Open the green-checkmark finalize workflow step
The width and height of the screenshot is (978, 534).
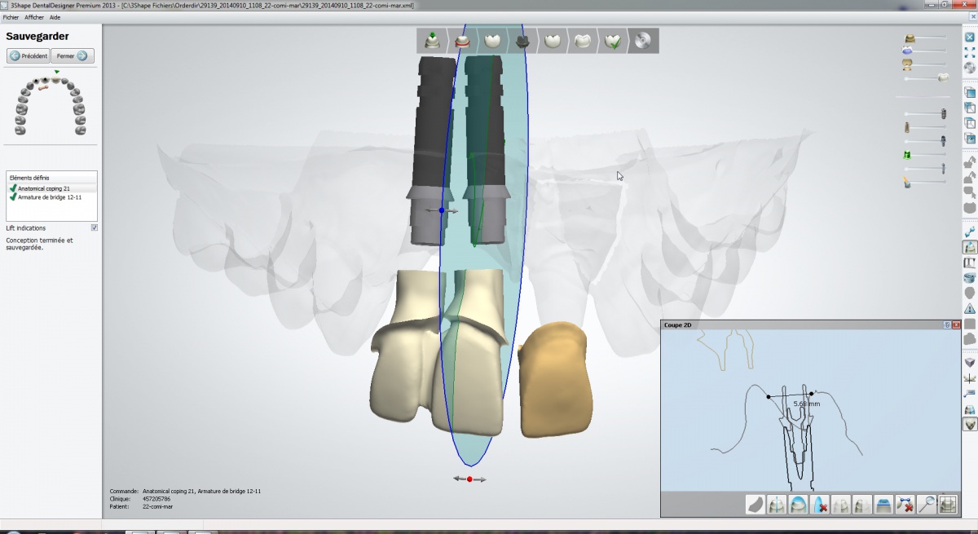click(x=613, y=41)
